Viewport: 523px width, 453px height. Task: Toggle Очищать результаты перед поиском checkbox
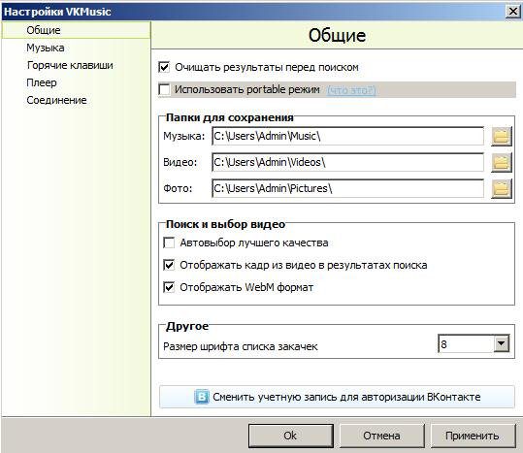[x=164, y=67]
